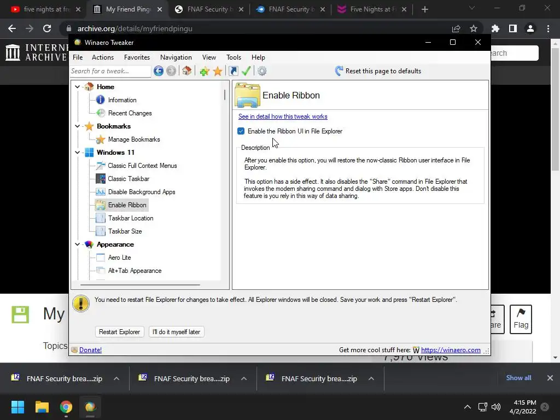
Task: Open bookmarks with gold star toolbar icon
Action: point(218,71)
